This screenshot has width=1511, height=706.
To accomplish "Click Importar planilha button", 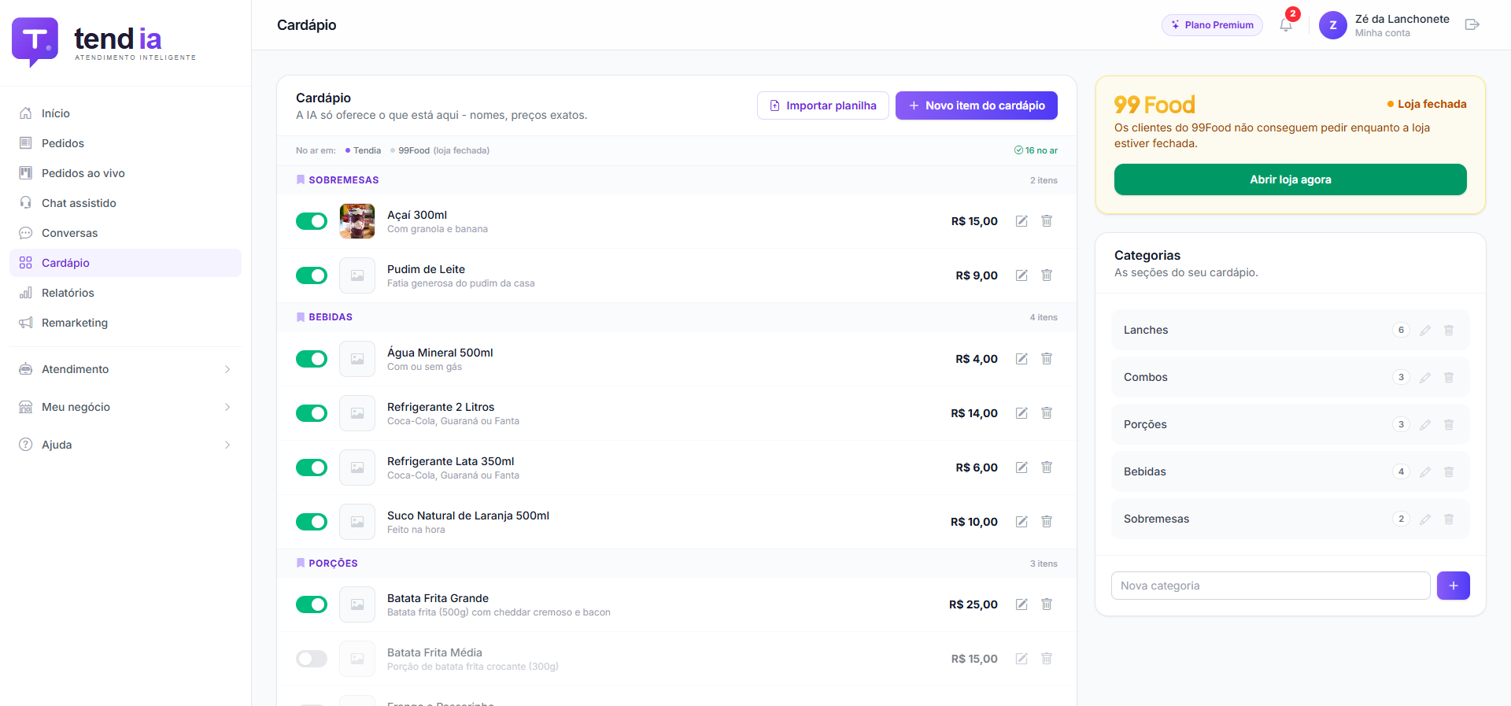I will [823, 105].
